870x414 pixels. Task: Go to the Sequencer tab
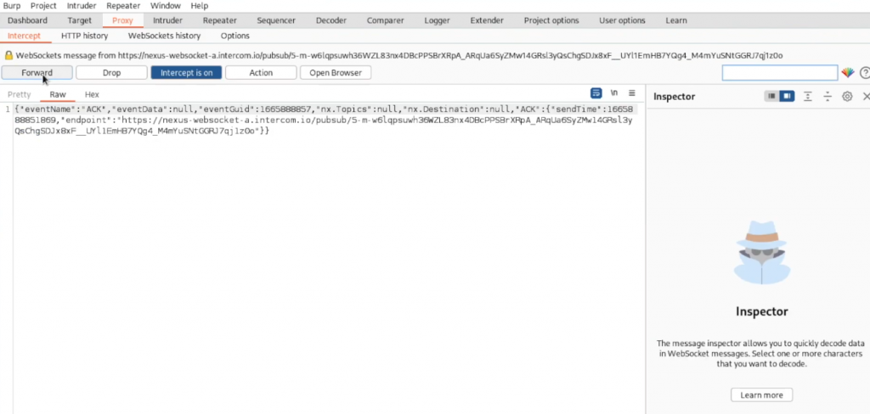point(276,20)
